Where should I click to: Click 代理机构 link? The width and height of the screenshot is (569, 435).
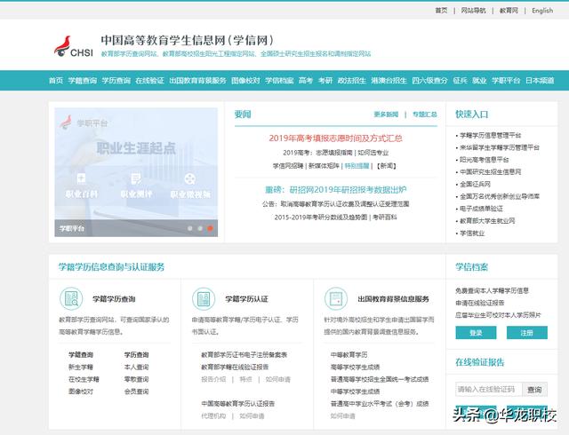[213, 415]
